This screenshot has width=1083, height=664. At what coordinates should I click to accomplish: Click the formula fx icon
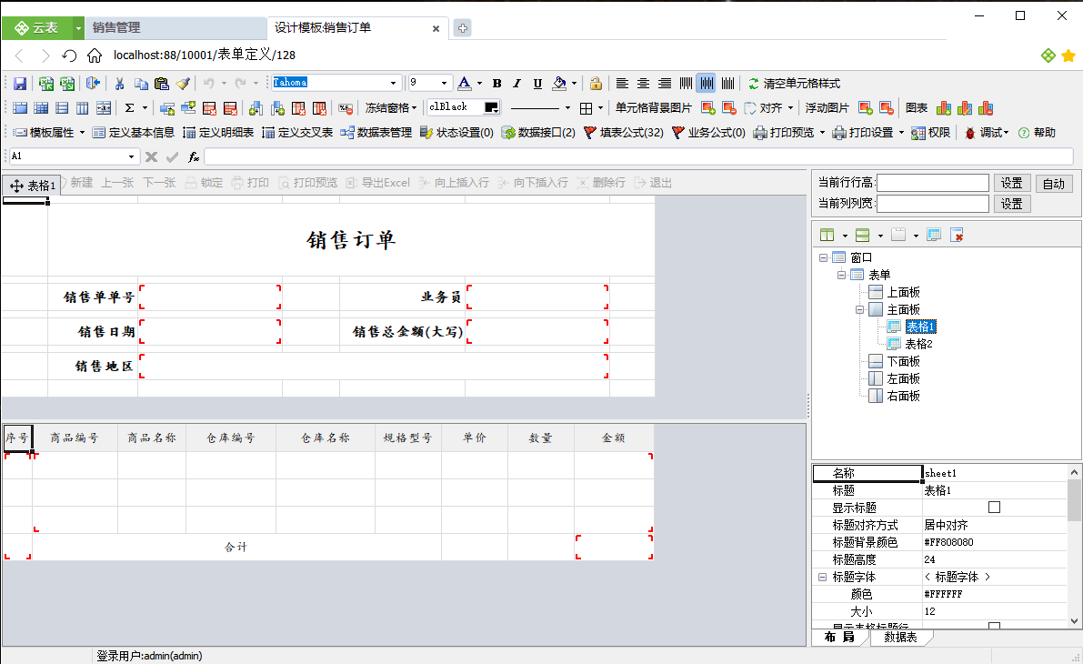(194, 156)
